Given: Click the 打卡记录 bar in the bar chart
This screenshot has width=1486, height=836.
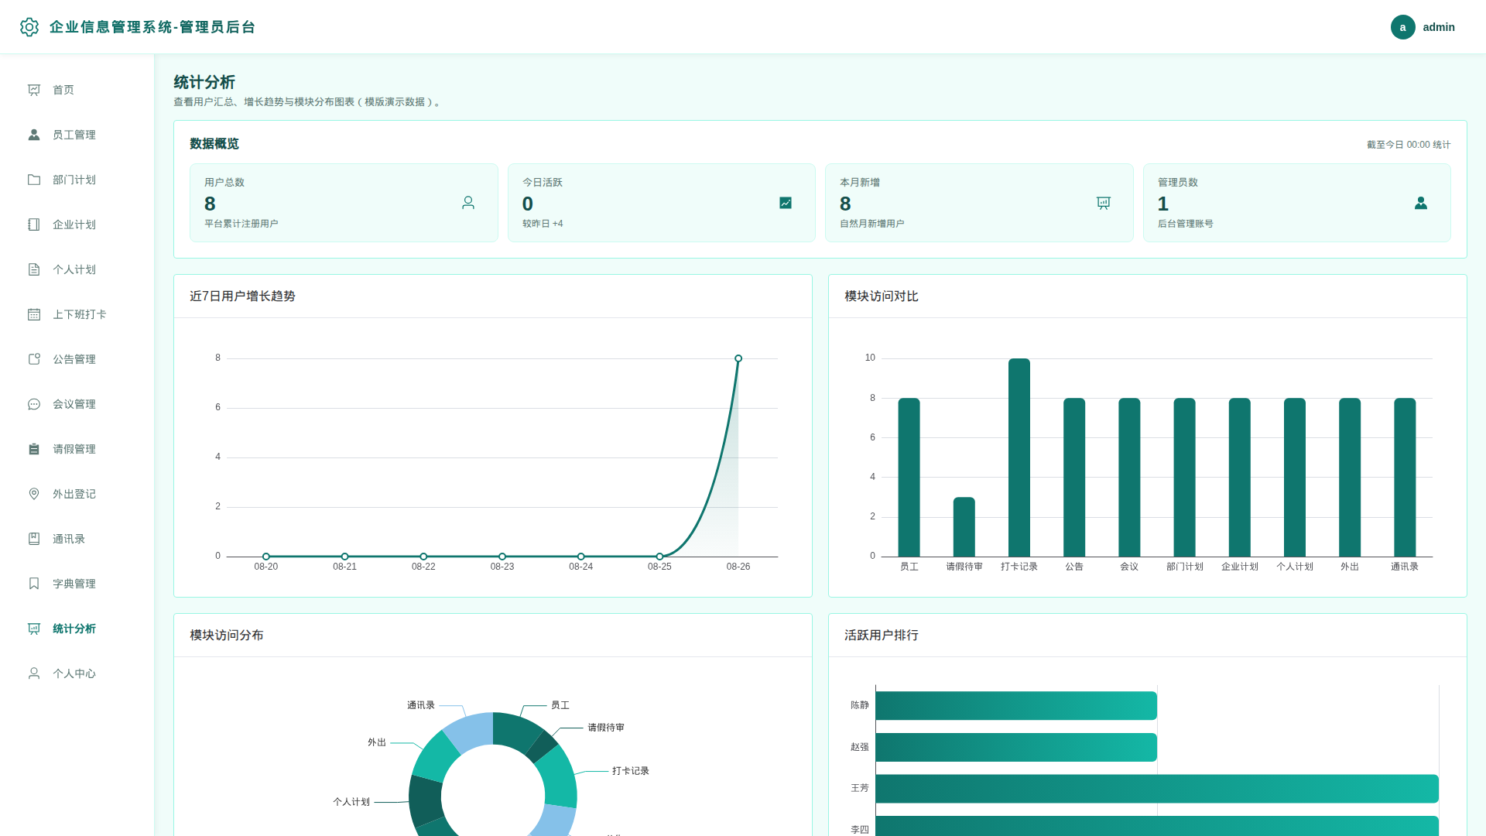Looking at the screenshot, I should 1019,457.
